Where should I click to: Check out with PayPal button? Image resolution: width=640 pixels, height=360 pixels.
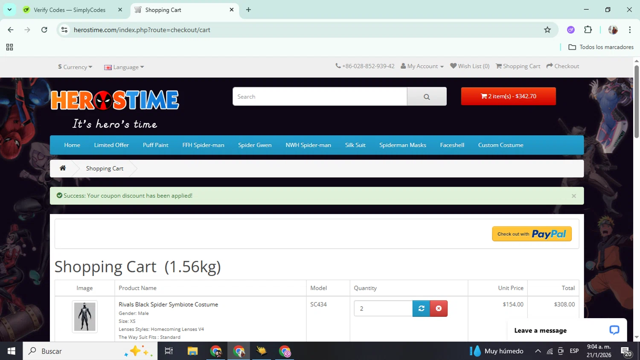(532, 234)
